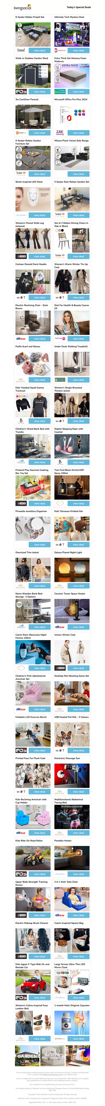
Task: View deal for Tom Ford Black Orchid EDP Spray
Action: 78,504
